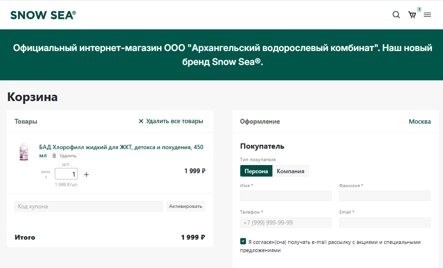
Task: Open the search magnifier icon
Action: click(396, 15)
